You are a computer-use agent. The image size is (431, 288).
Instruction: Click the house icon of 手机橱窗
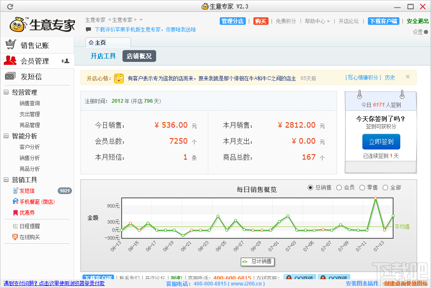click(16, 201)
